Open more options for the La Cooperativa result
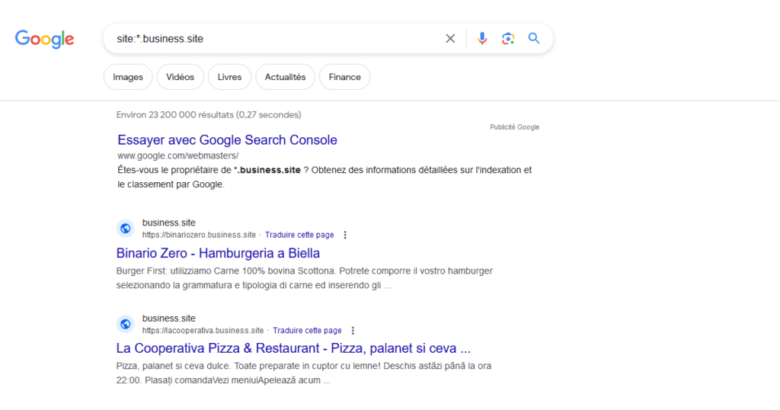The image size is (780, 410). [x=353, y=331]
